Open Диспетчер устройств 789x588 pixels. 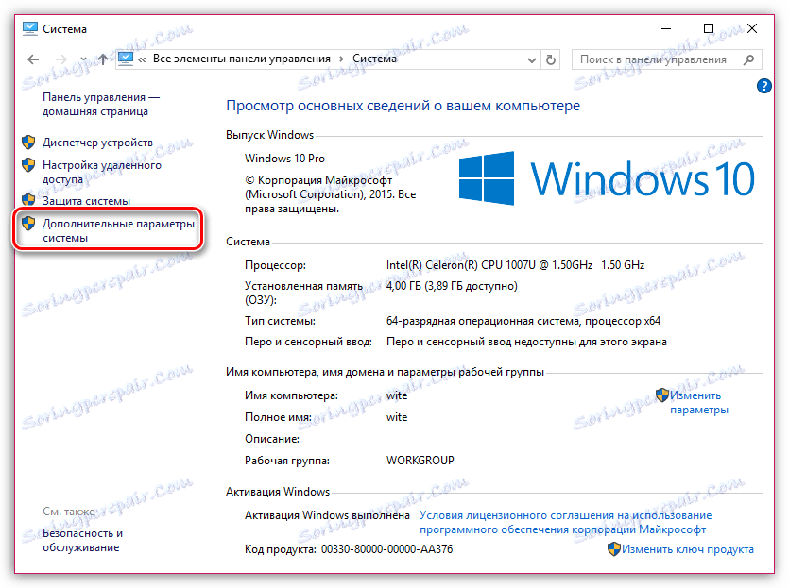(x=97, y=143)
